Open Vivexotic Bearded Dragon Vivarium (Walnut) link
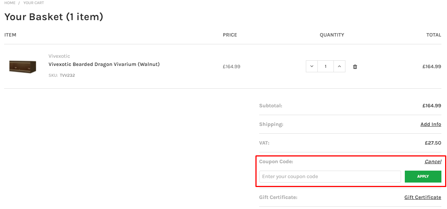Image resolution: width=447 pixels, height=209 pixels. (x=104, y=64)
